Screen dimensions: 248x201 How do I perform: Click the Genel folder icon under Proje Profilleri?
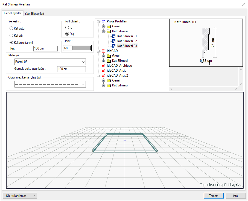click(109, 26)
